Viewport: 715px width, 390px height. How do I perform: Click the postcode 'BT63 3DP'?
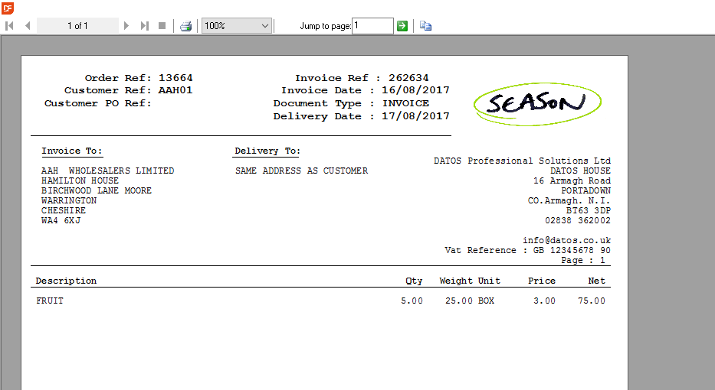[x=589, y=211]
